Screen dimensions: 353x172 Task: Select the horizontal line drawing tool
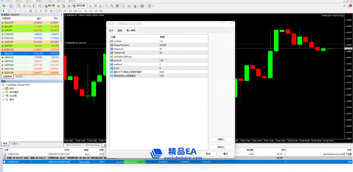[20, 11]
